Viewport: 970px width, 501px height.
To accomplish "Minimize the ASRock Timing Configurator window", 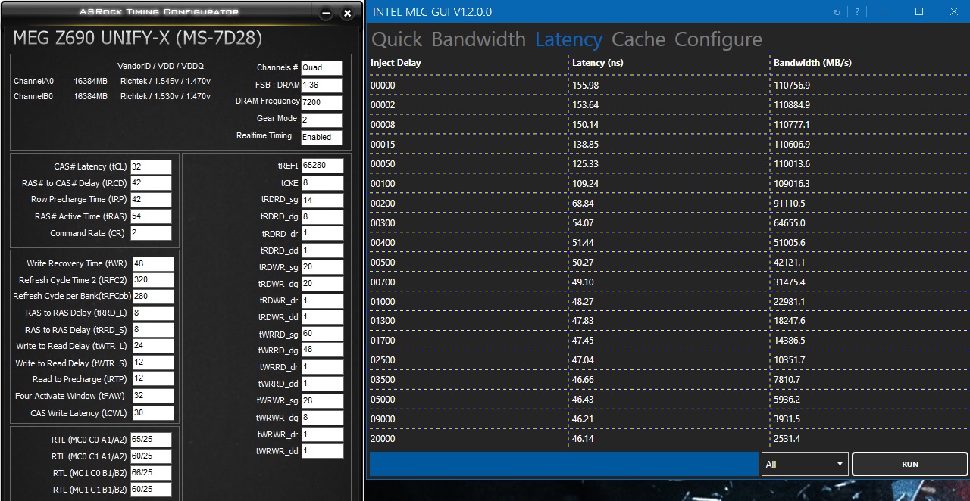I will [326, 14].
